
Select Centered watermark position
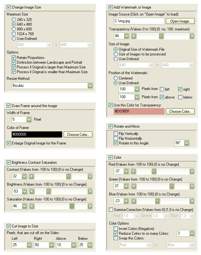click(x=116, y=78)
